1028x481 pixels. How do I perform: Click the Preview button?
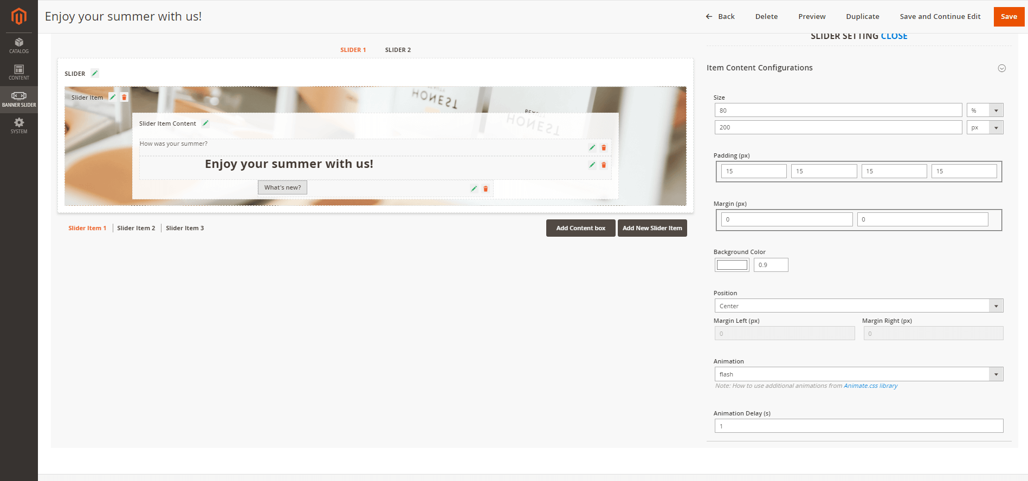[x=812, y=16]
